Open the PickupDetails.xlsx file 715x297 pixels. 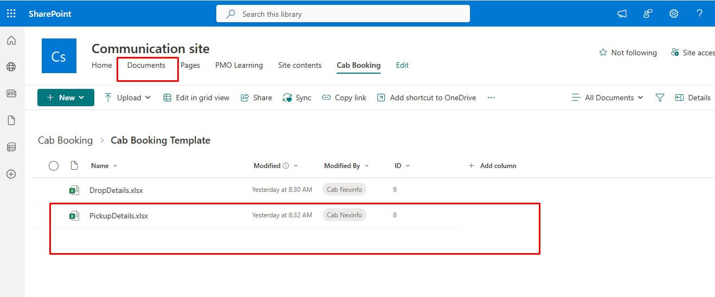coord(119,216)
